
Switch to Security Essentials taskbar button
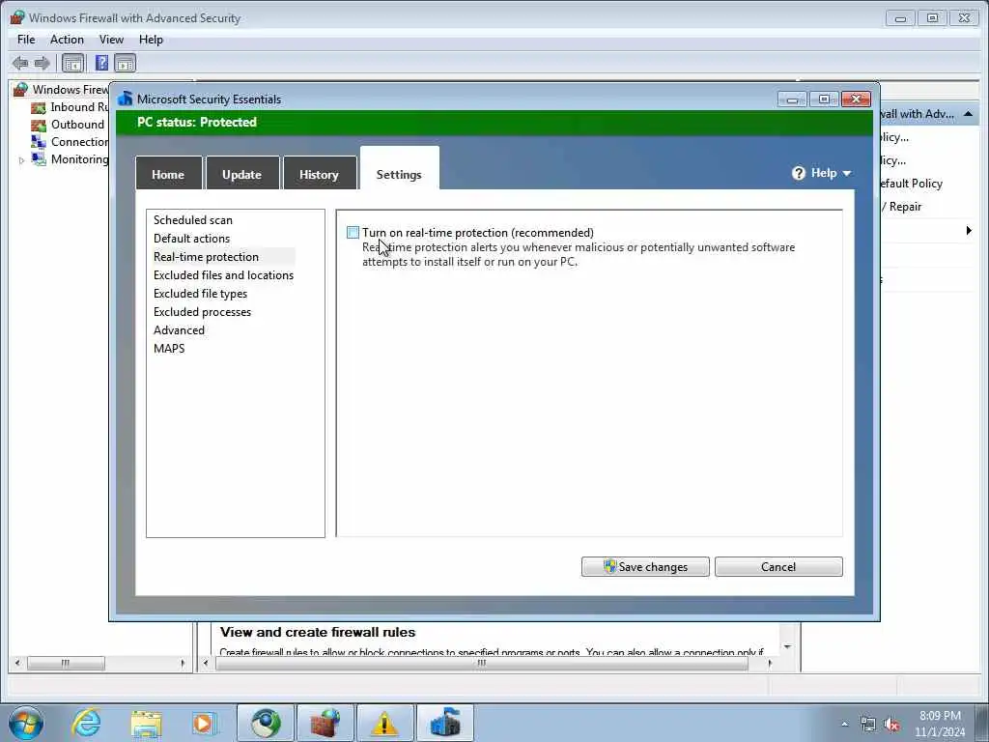pos(444,723)
